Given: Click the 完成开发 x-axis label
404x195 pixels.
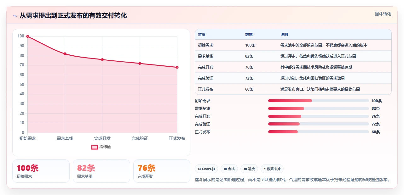Looking at the screenshot, I should [x=102, y=138].
